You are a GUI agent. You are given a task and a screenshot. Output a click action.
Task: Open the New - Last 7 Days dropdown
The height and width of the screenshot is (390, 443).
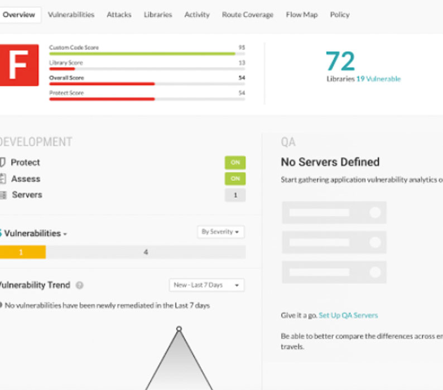[x=206, y=285]
